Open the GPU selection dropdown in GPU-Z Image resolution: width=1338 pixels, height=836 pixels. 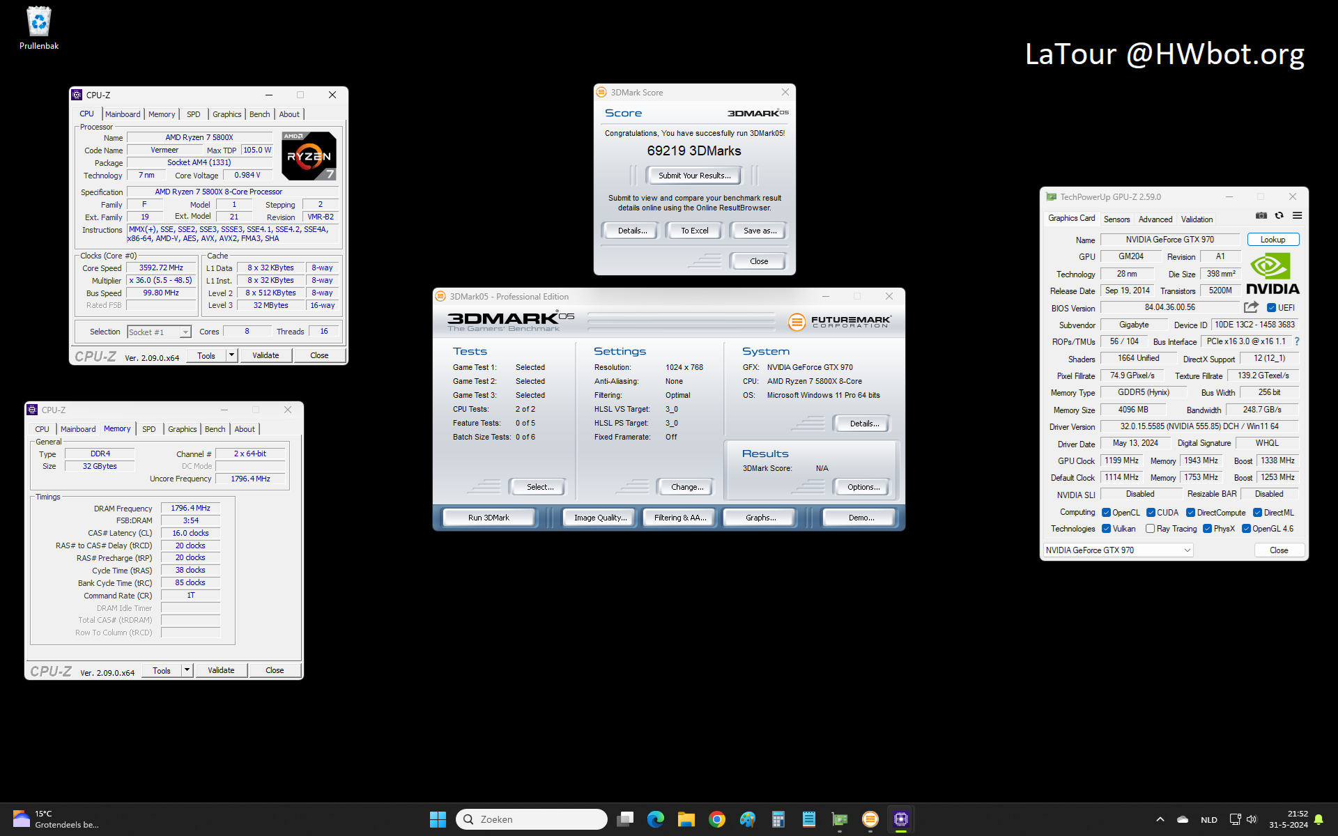click(x=1118, y=550)
